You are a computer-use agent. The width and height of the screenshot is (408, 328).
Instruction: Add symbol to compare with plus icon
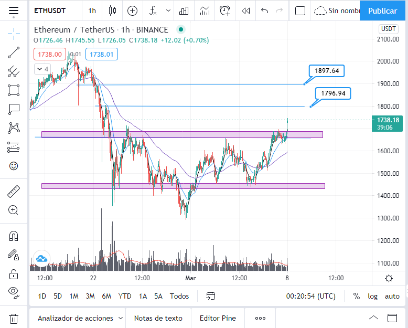[x=133, y=10]
